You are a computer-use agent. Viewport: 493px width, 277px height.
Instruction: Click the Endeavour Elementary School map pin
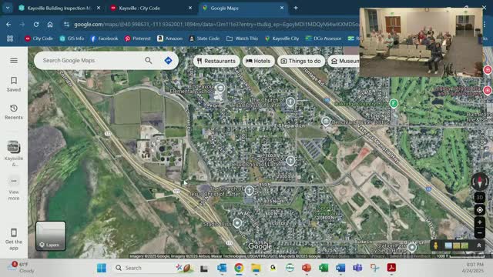click(x=221, y=88)
